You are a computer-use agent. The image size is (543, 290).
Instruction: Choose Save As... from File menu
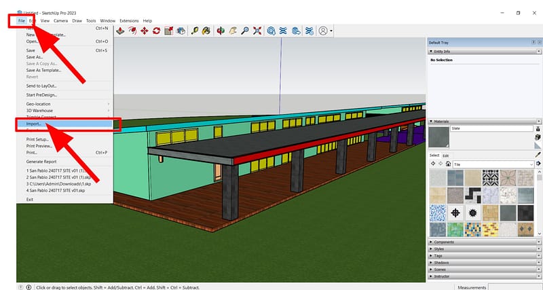35,57
